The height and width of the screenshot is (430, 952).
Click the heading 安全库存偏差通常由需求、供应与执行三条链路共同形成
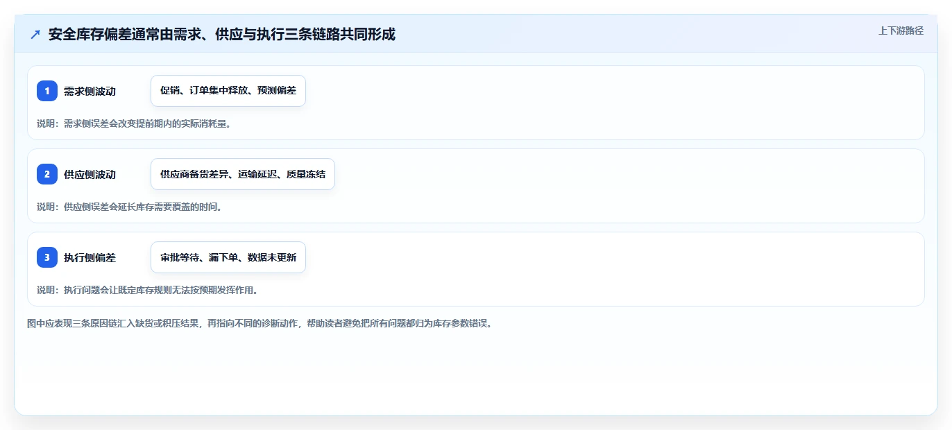tap(222, 35)
